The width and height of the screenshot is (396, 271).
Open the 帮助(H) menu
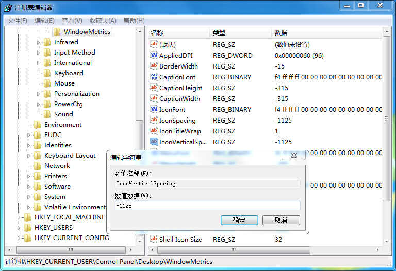(134, 21)
